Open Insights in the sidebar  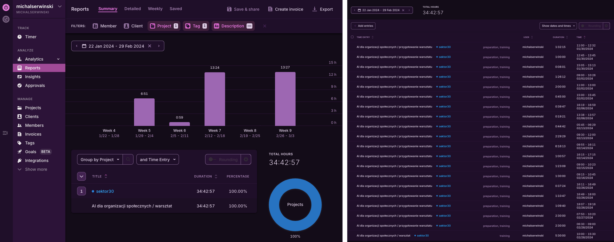pyautogui.click(x=33, y=77)
